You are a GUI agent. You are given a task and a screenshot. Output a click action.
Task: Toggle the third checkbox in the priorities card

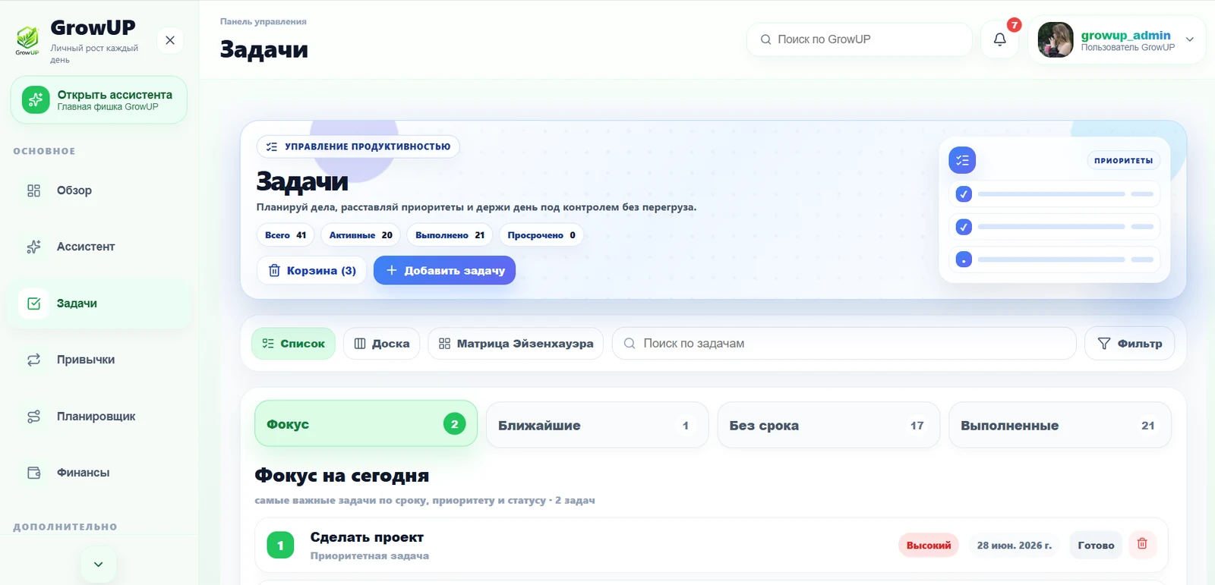click(964, 259)
